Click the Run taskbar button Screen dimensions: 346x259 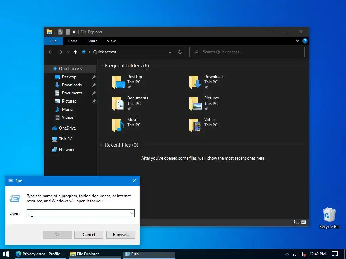tap(149, 254)
